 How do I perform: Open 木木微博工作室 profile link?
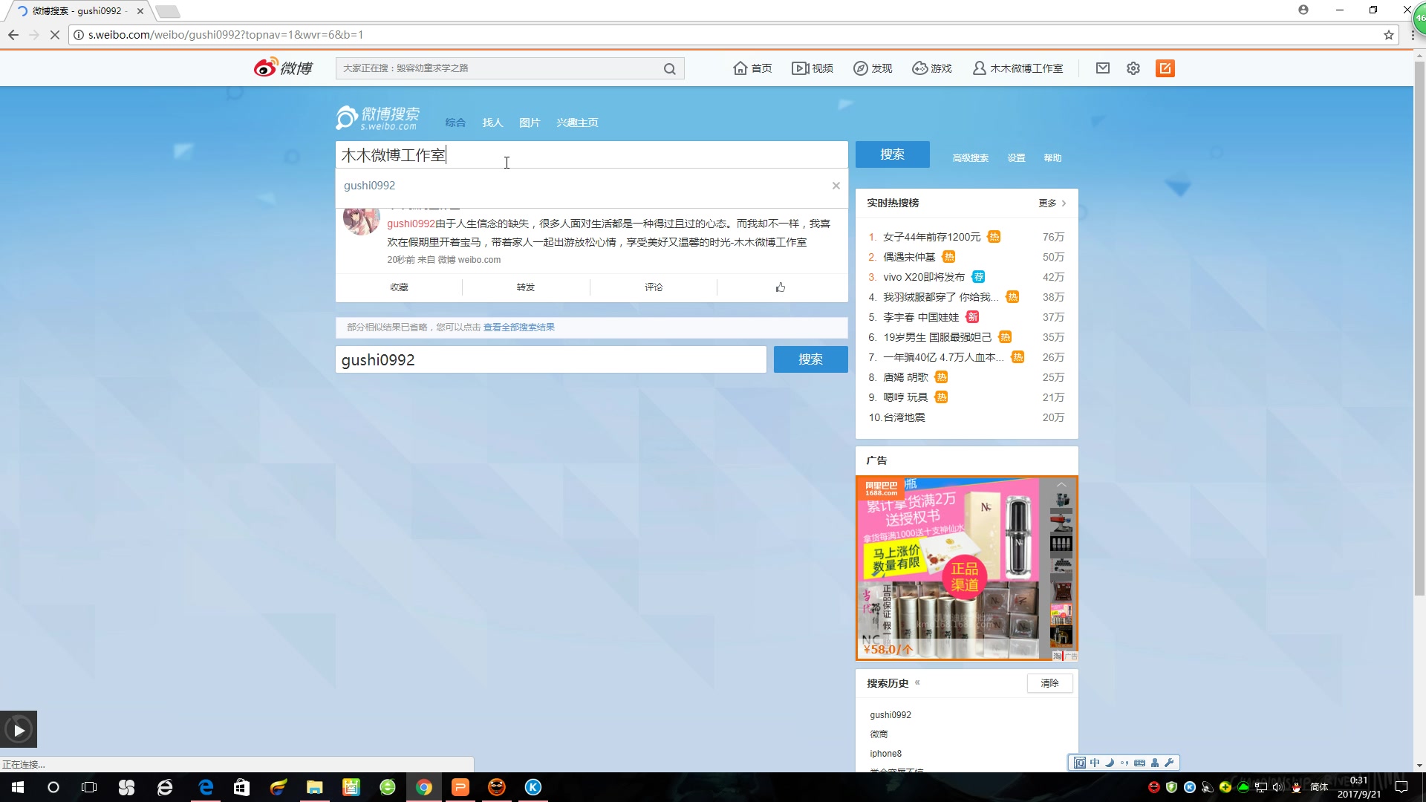click(x=1018, y=68)
